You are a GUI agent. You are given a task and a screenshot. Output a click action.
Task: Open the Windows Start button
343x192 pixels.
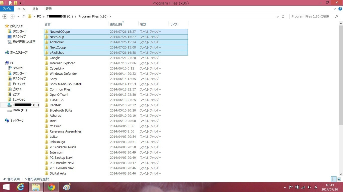click(6, 187)
